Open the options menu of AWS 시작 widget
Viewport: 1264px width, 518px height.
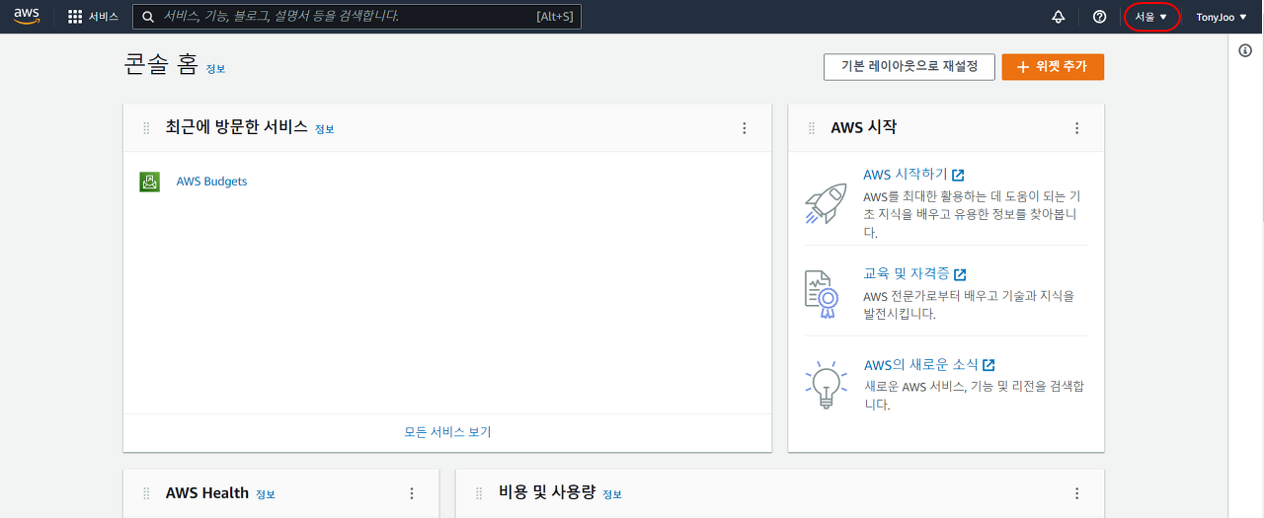pos(1077,128)
